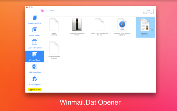Select the Winmail Open tool
This screenshot has height=111, width=177.
point(34,56)
